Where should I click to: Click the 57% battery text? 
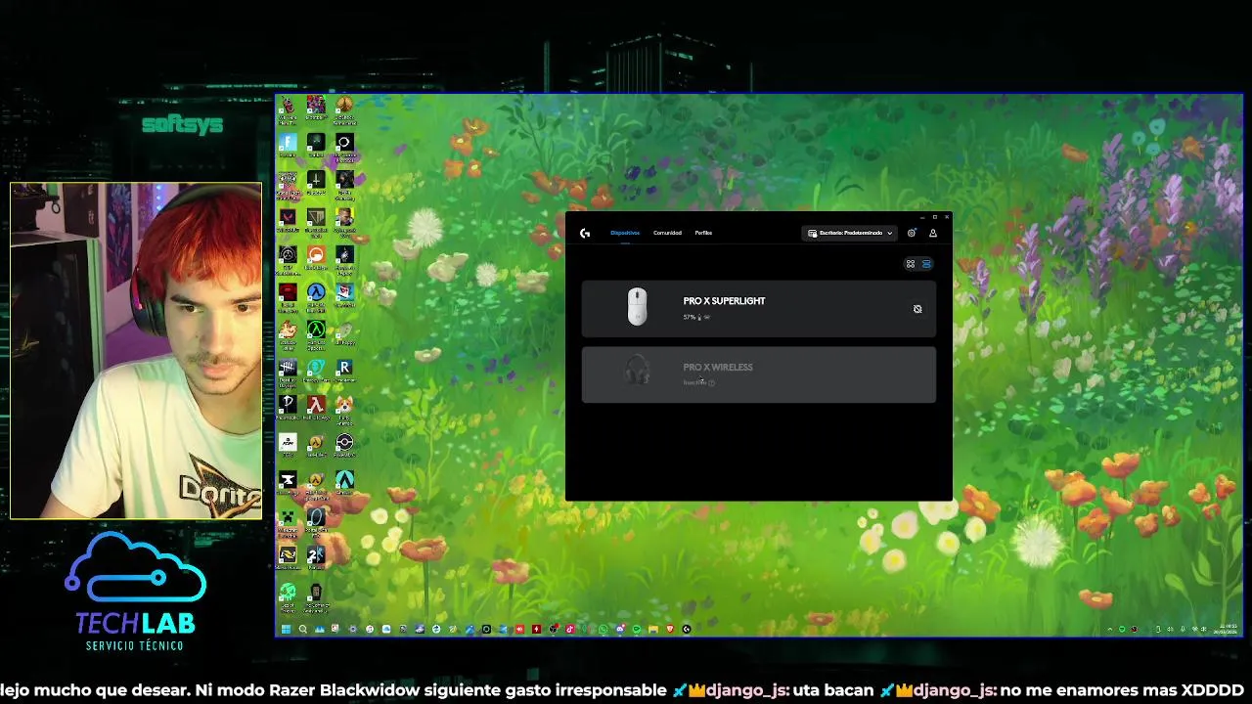click(x=690, y=318)
